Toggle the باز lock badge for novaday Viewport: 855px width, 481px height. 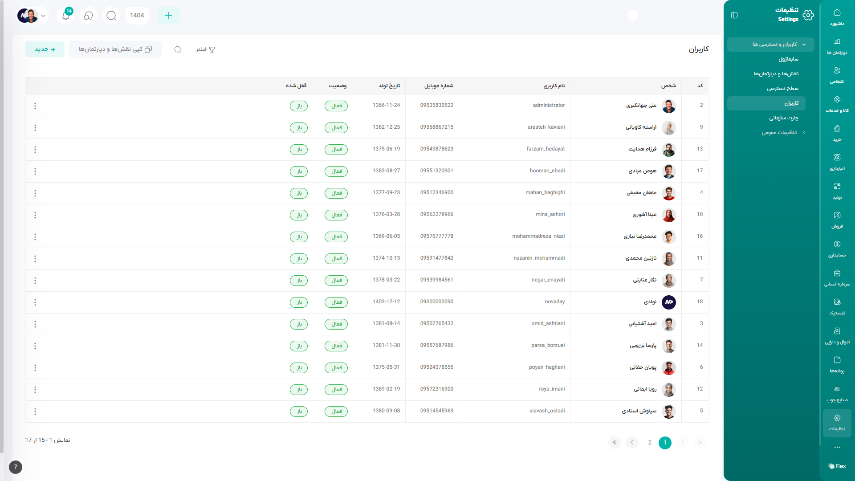point(299,302)
